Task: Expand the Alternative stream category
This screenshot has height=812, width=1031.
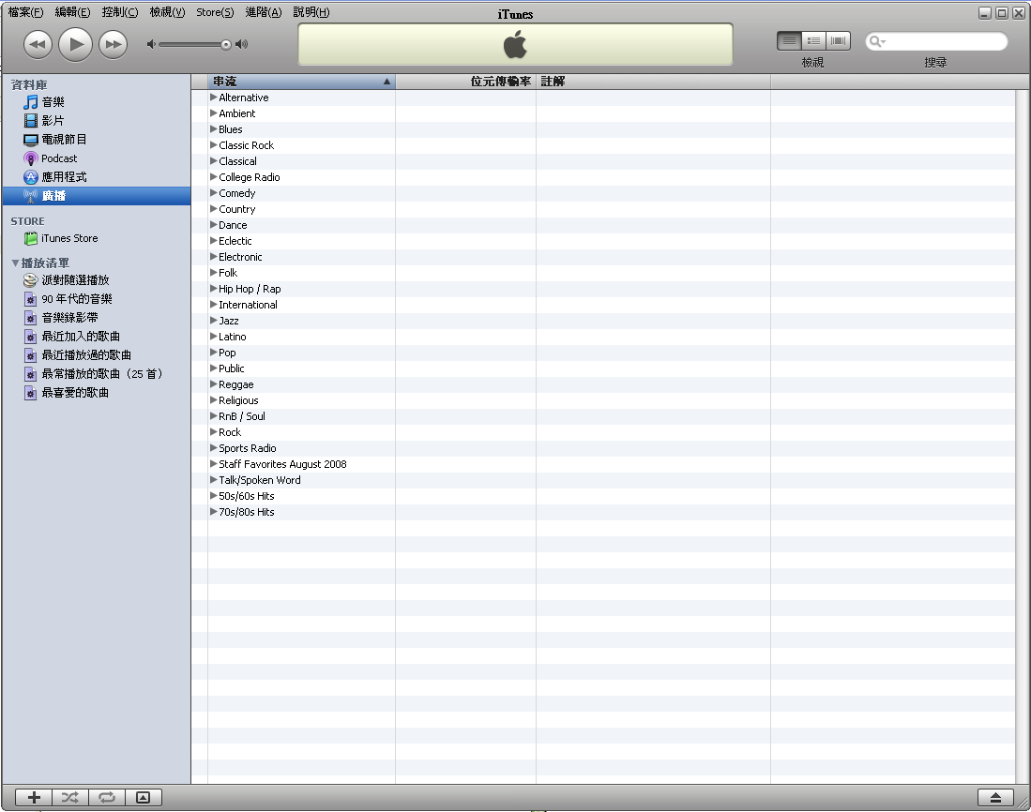Action: coord(213,98)
